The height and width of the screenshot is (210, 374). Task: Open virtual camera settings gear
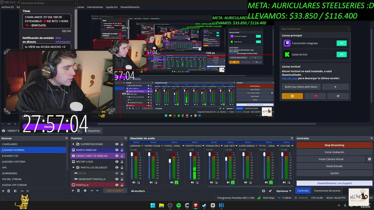point(369,159)
